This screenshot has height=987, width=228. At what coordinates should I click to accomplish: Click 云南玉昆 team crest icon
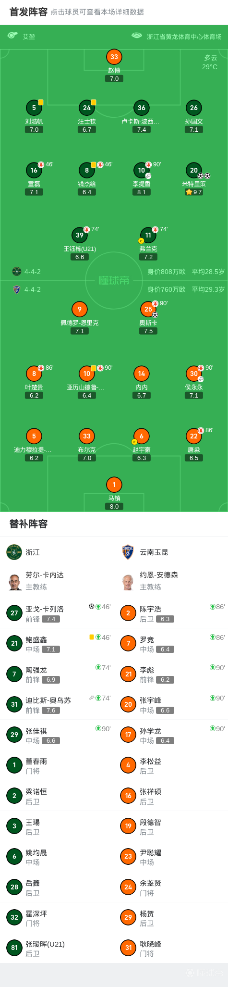[x=128, y=552]
